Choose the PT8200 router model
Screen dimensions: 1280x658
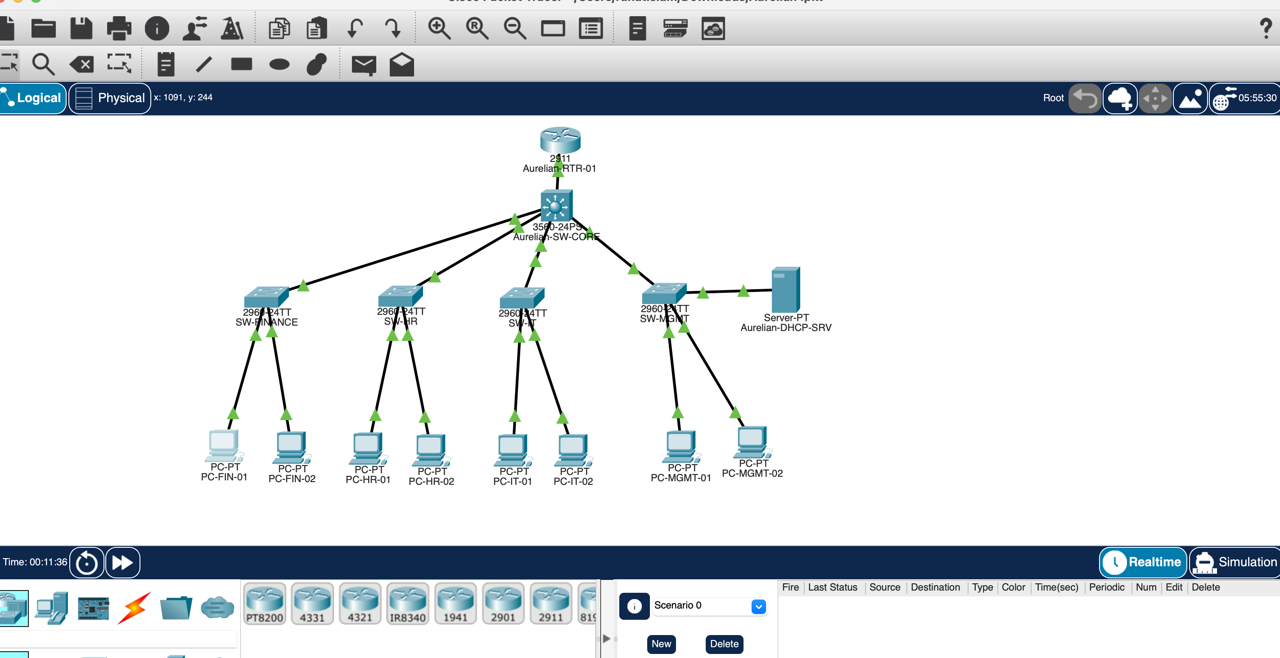[x=264, y=604]
